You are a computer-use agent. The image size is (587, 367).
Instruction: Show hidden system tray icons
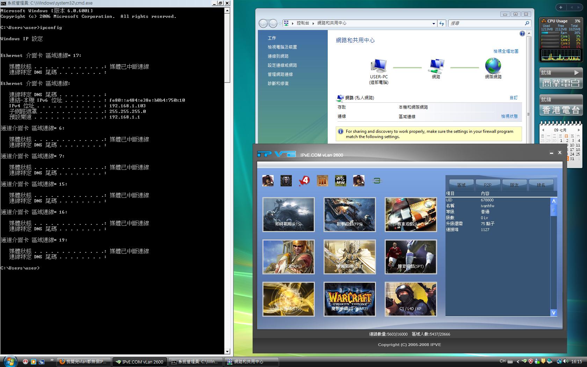pos(518,361)
